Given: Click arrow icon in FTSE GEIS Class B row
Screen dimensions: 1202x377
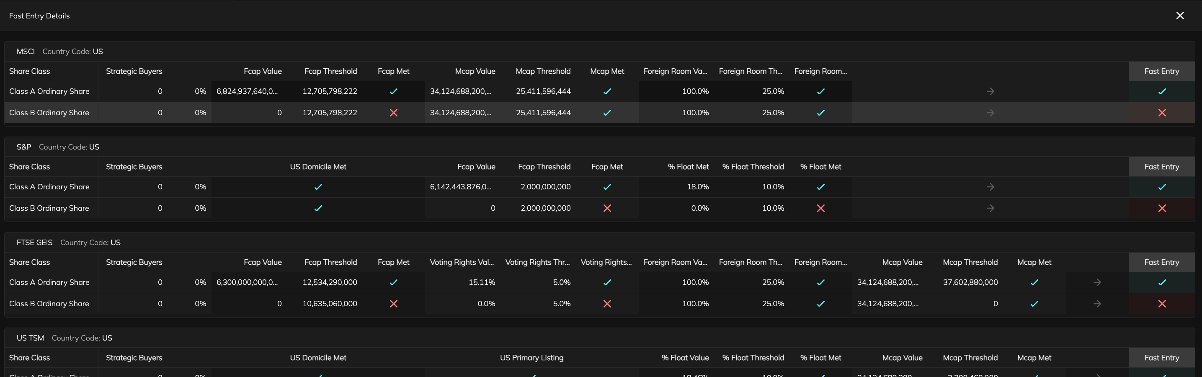Looking at the screenshot, I should (x=1097, y=304).
